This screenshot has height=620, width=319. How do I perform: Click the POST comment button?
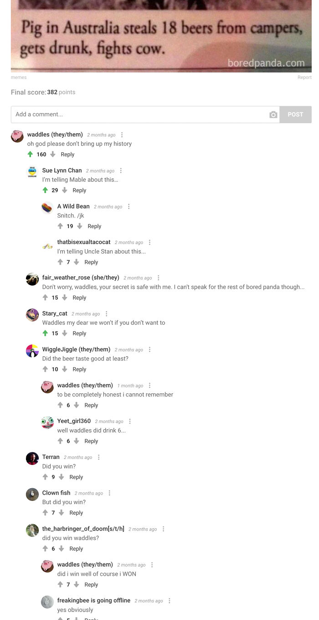coord(295,115)
